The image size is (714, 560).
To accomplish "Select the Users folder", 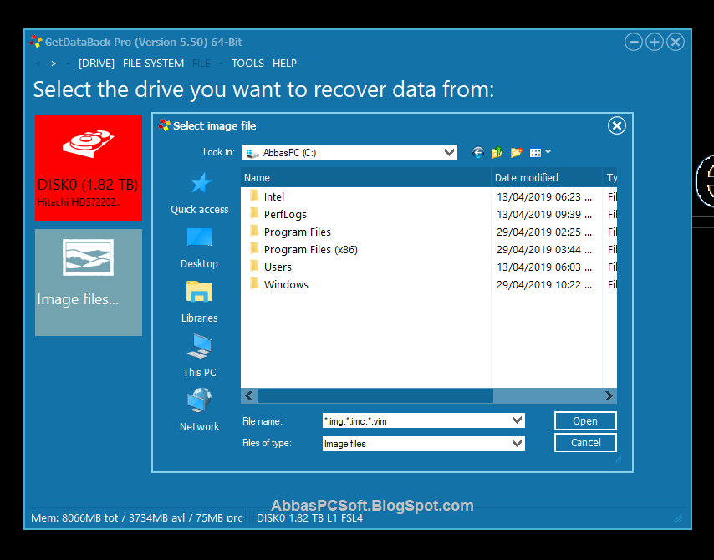I will [271, 267].
